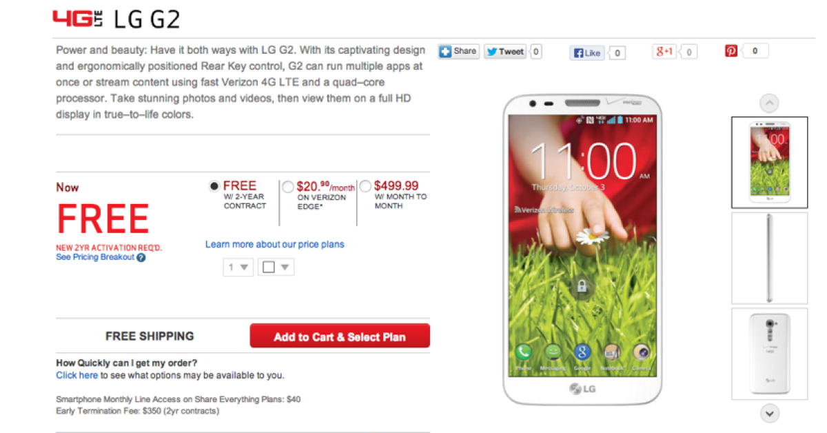Click the Google +1 button

(x=666, y=52)
